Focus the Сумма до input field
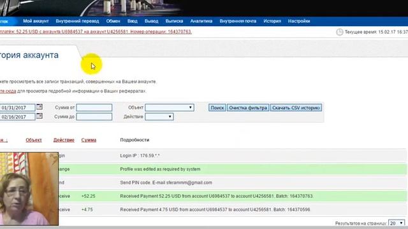The image size is (408, 229). click(x=94, y=116)
